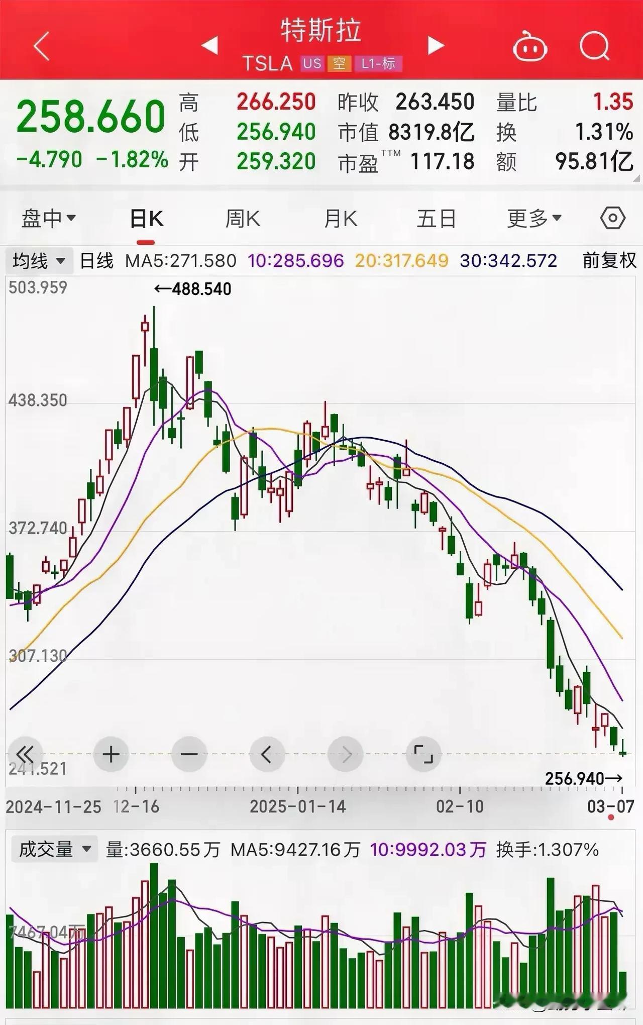Tap the 488.540 peak price marker

tap(193, 289)
